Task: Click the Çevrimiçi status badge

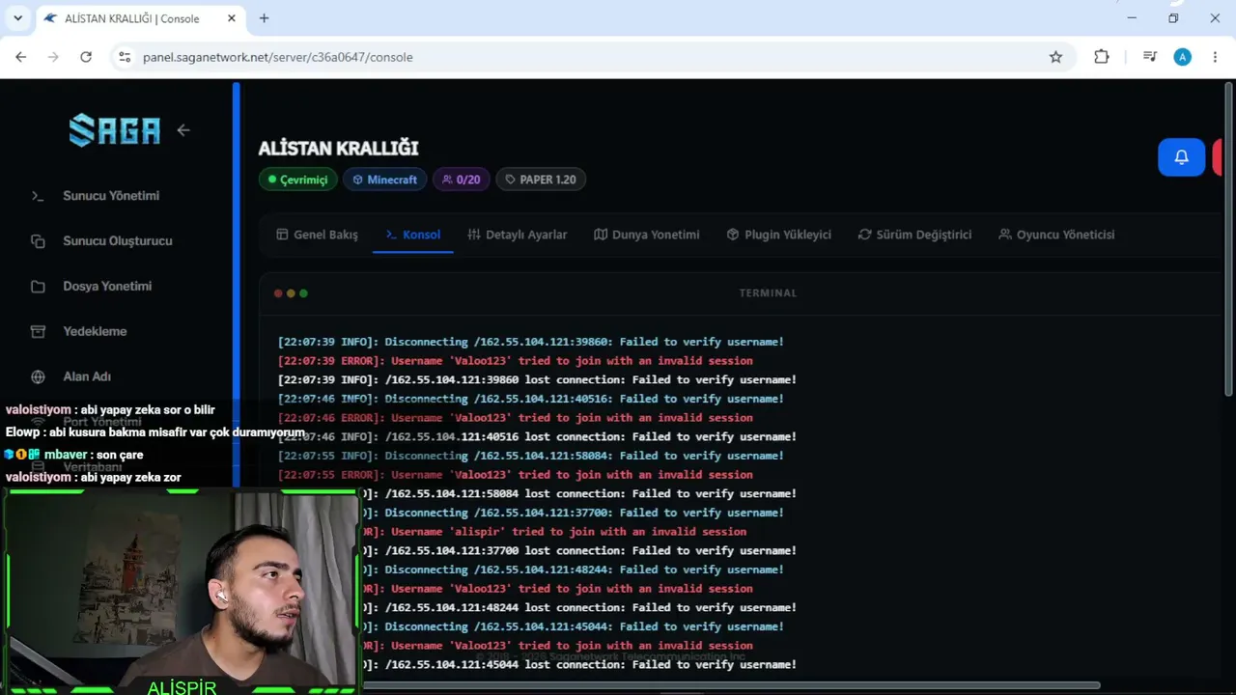Action: (x=298, y=180)
